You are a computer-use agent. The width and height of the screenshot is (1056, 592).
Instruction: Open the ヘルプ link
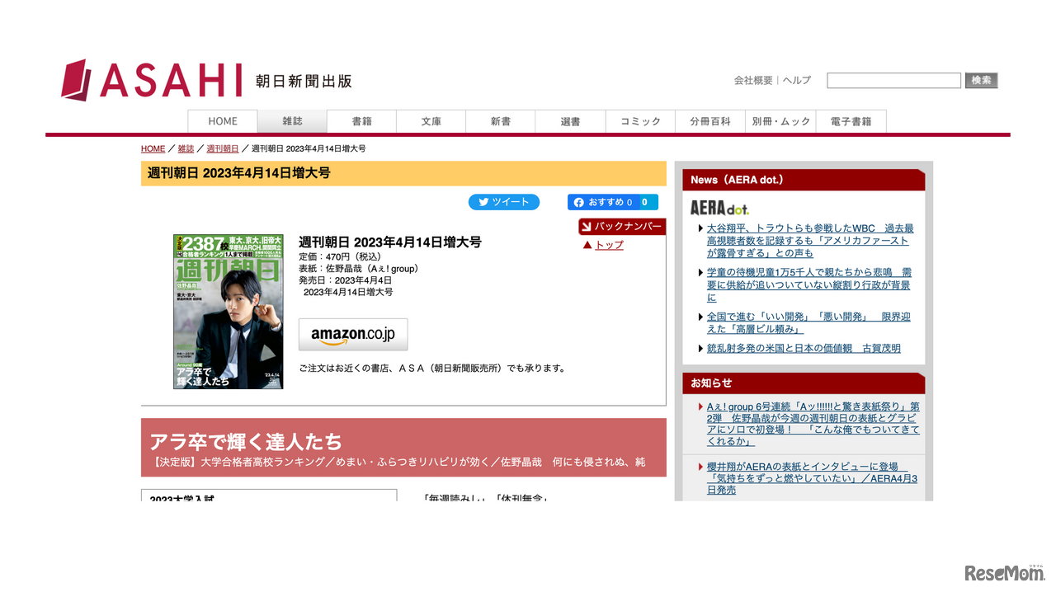797,80
